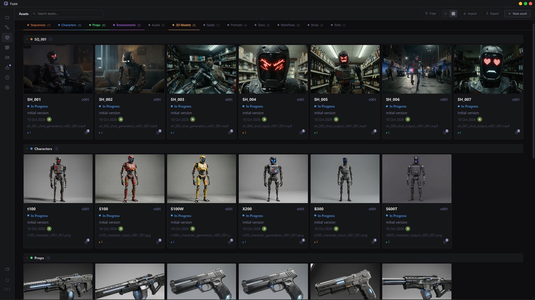Click file name t100_character_v001_001.png
535x300 pixels.
click(x=49, y=235)
